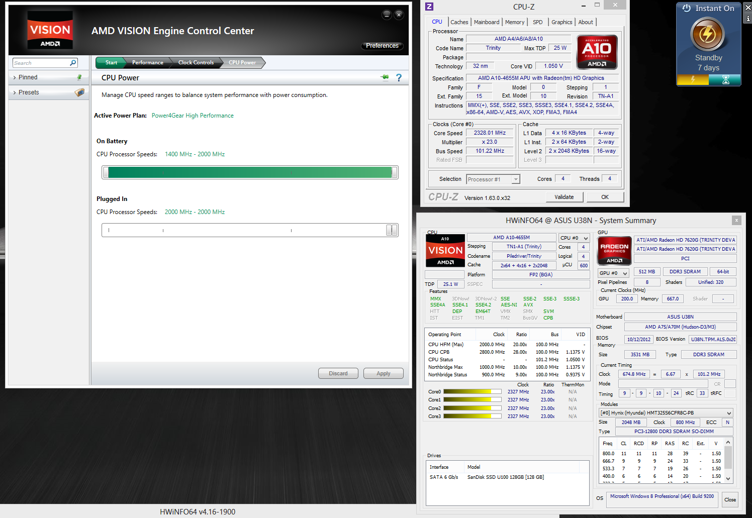Viewport: 752px width, 518px height.
Task: Click the BIOS date 10/12/2012 field
Action: [638, 339]
